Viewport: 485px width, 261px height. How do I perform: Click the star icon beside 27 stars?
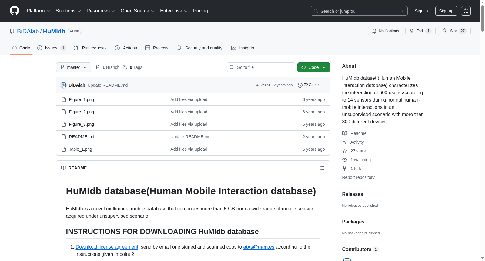click(x=345, y=151)
